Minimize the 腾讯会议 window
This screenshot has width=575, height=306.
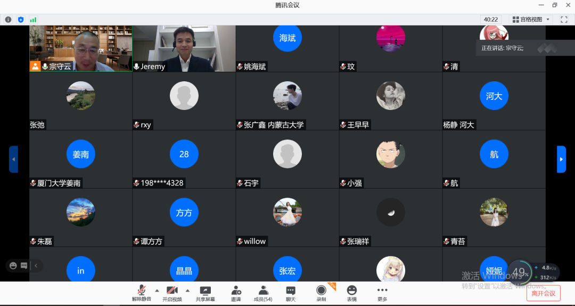[541, 5]
